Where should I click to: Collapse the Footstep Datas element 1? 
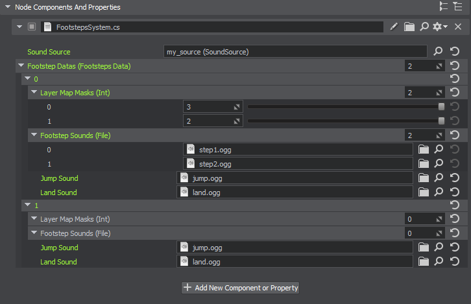[27, 205]
